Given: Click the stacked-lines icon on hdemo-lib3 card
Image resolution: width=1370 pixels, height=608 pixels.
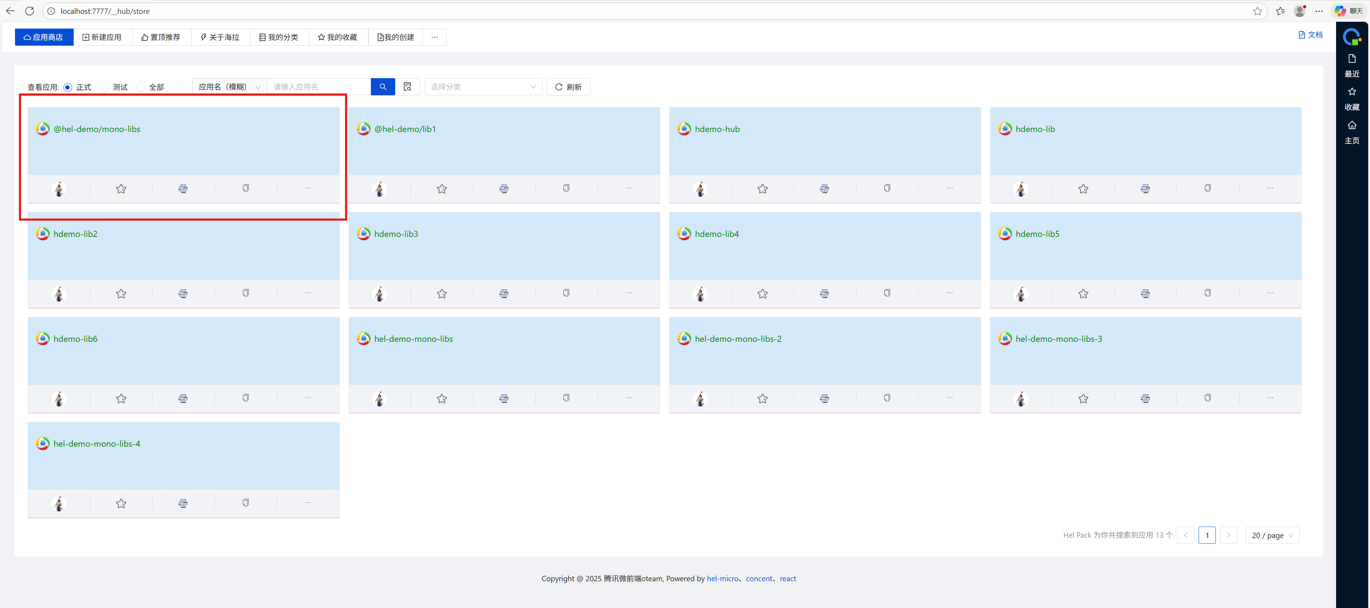Looking at the screenshot, I should [x=504, y=293].
